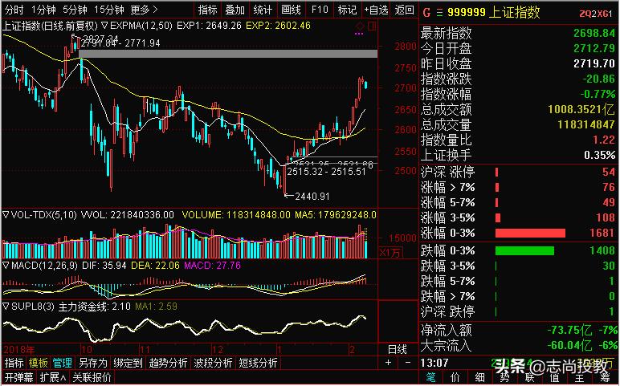The image size is (620, 386).
Task: Select the 模板 template tab
Action: (x=39, y=363)
